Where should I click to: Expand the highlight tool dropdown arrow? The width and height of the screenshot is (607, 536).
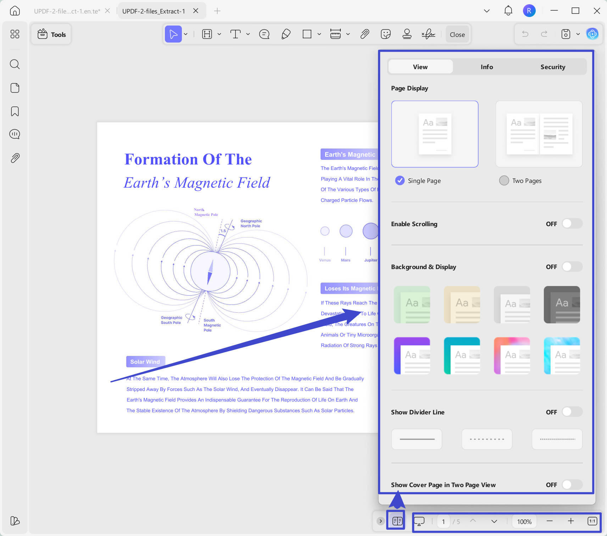coord(219,34)
